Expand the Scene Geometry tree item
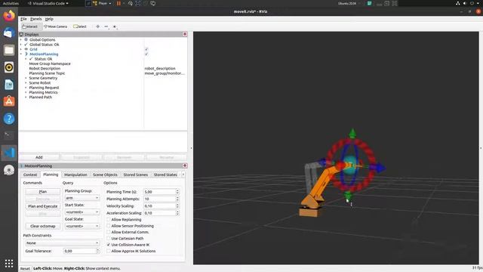Viewport: 483px width, 272px height. pos(26,78)
